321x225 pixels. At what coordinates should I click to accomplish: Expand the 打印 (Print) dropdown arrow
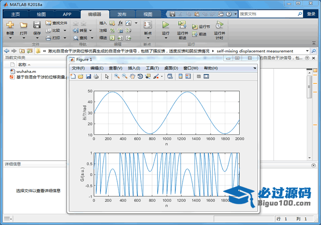(x=66, y=38)
